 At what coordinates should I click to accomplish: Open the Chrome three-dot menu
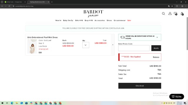pyautogui.click(x=186, y=6)
